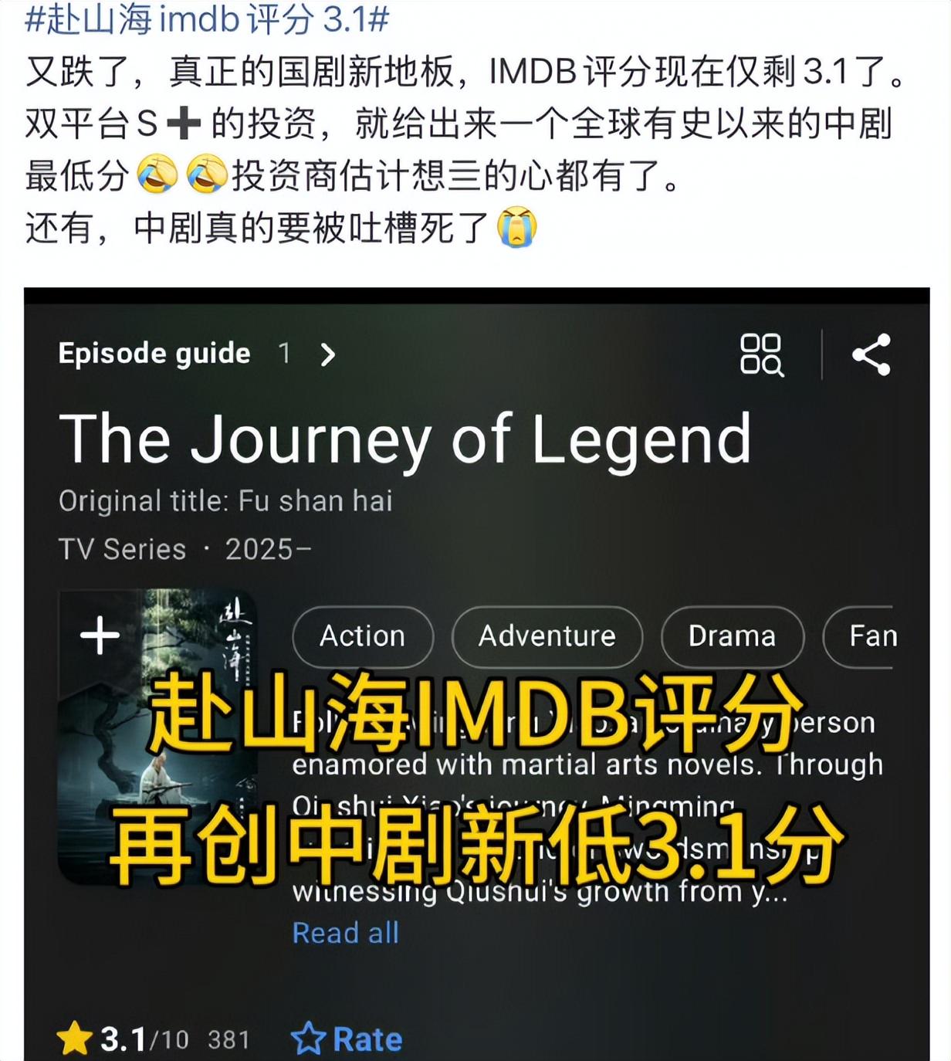Open the hashtag 赴山海 imdb 评分 3.1 link
This screenshot has height=1061, width=951.
tap(207, 19)
